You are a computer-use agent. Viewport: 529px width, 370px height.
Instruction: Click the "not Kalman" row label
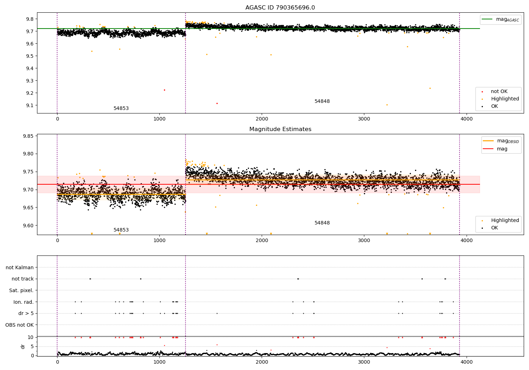click(20, 268)
